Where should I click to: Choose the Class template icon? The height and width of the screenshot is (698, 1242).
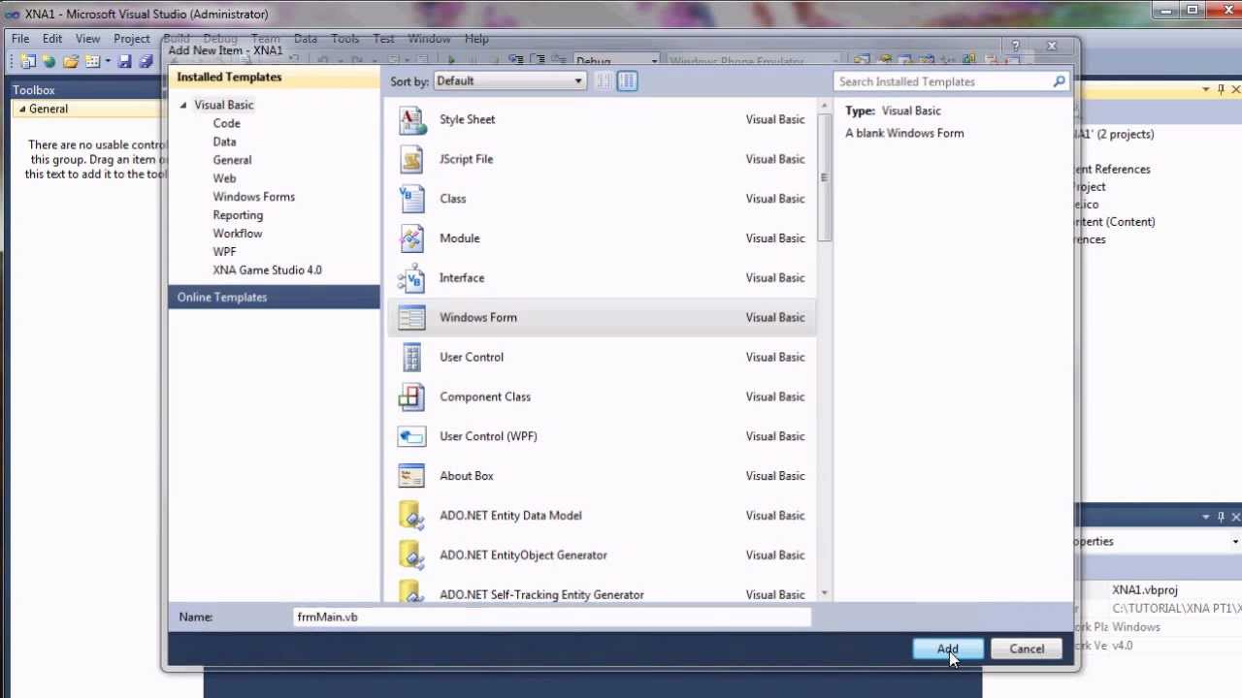(x=411, y=199)
